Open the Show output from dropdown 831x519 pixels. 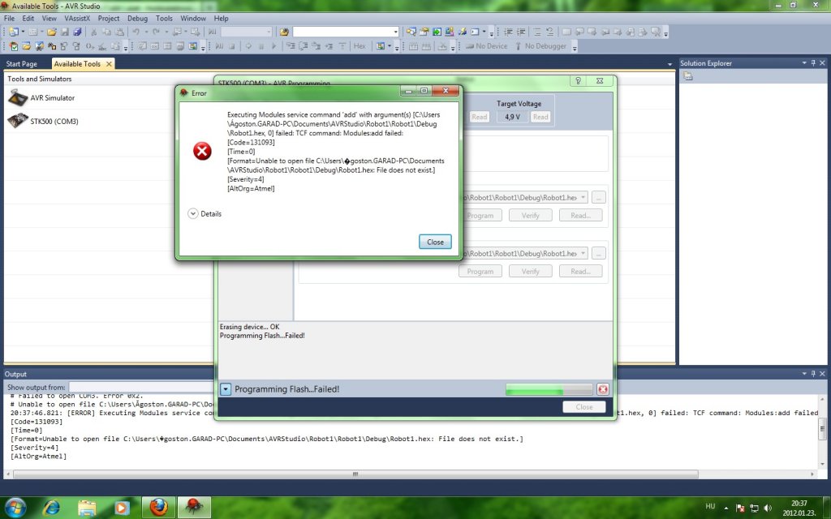[x=142, y=387]
